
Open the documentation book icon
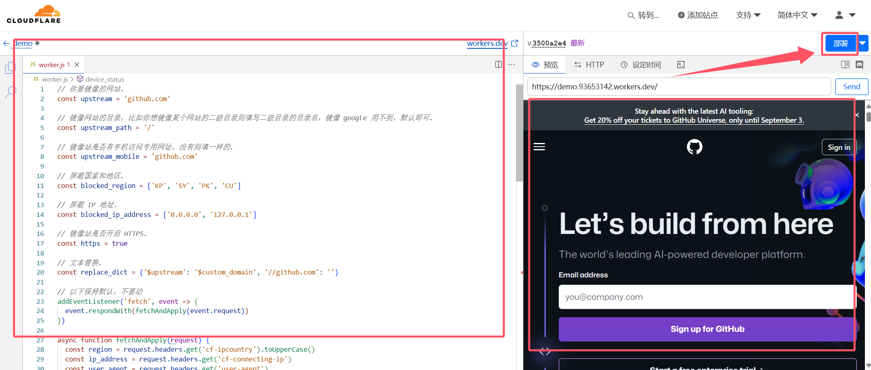coord(845,65)
